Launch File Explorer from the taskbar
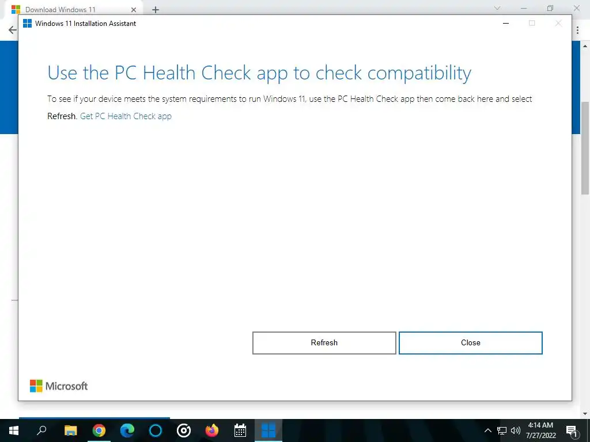Viewport: 590px width, 442px height. coord(70,430)
